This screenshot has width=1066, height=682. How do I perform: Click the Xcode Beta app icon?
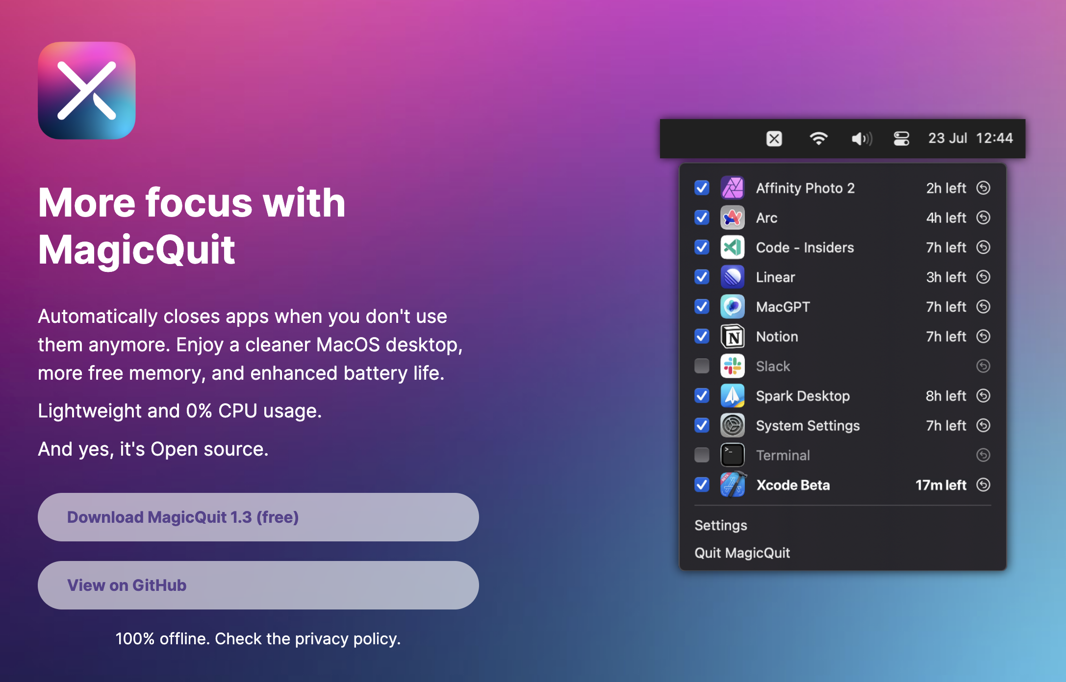tap(733, 485)
